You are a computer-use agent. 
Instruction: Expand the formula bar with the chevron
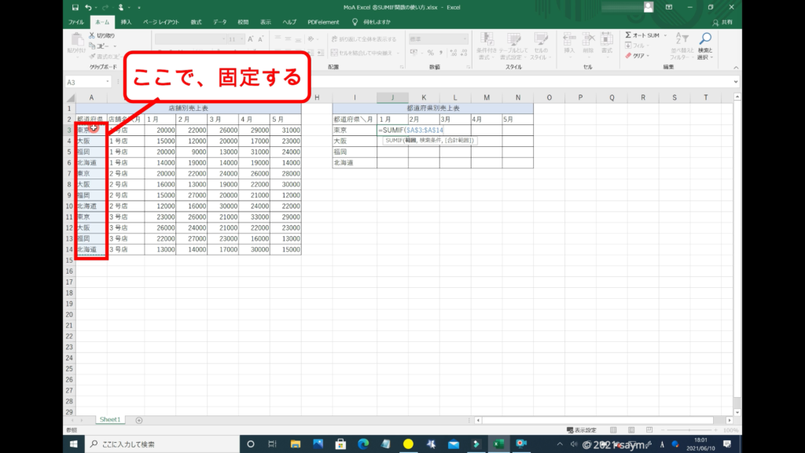coord(736,82)
